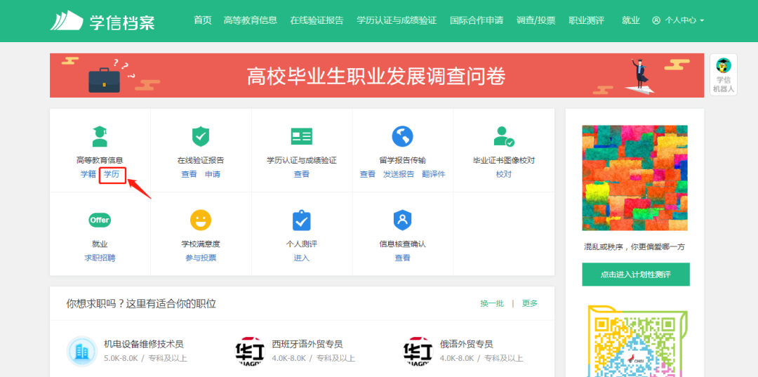Image resolution: width=758 pixels, height=377 pixels.
Task: Open the 俄语外贸专员 job title
Action: click(467, 345)
